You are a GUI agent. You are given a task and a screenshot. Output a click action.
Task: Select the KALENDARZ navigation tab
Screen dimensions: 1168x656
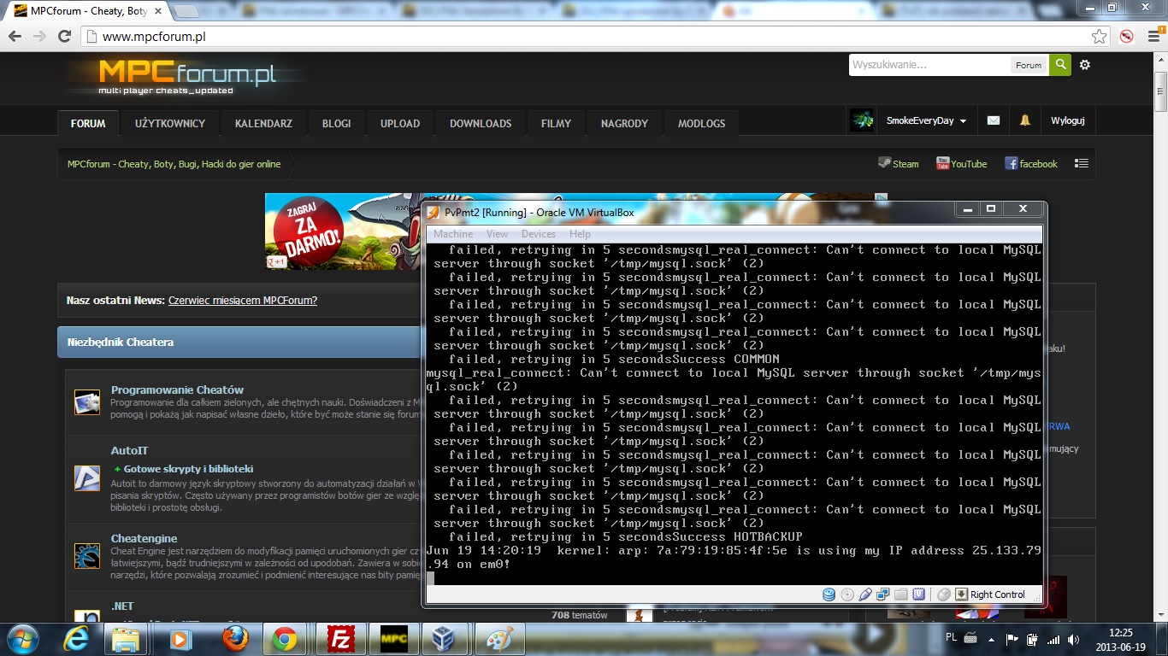[x=263, y=123]
